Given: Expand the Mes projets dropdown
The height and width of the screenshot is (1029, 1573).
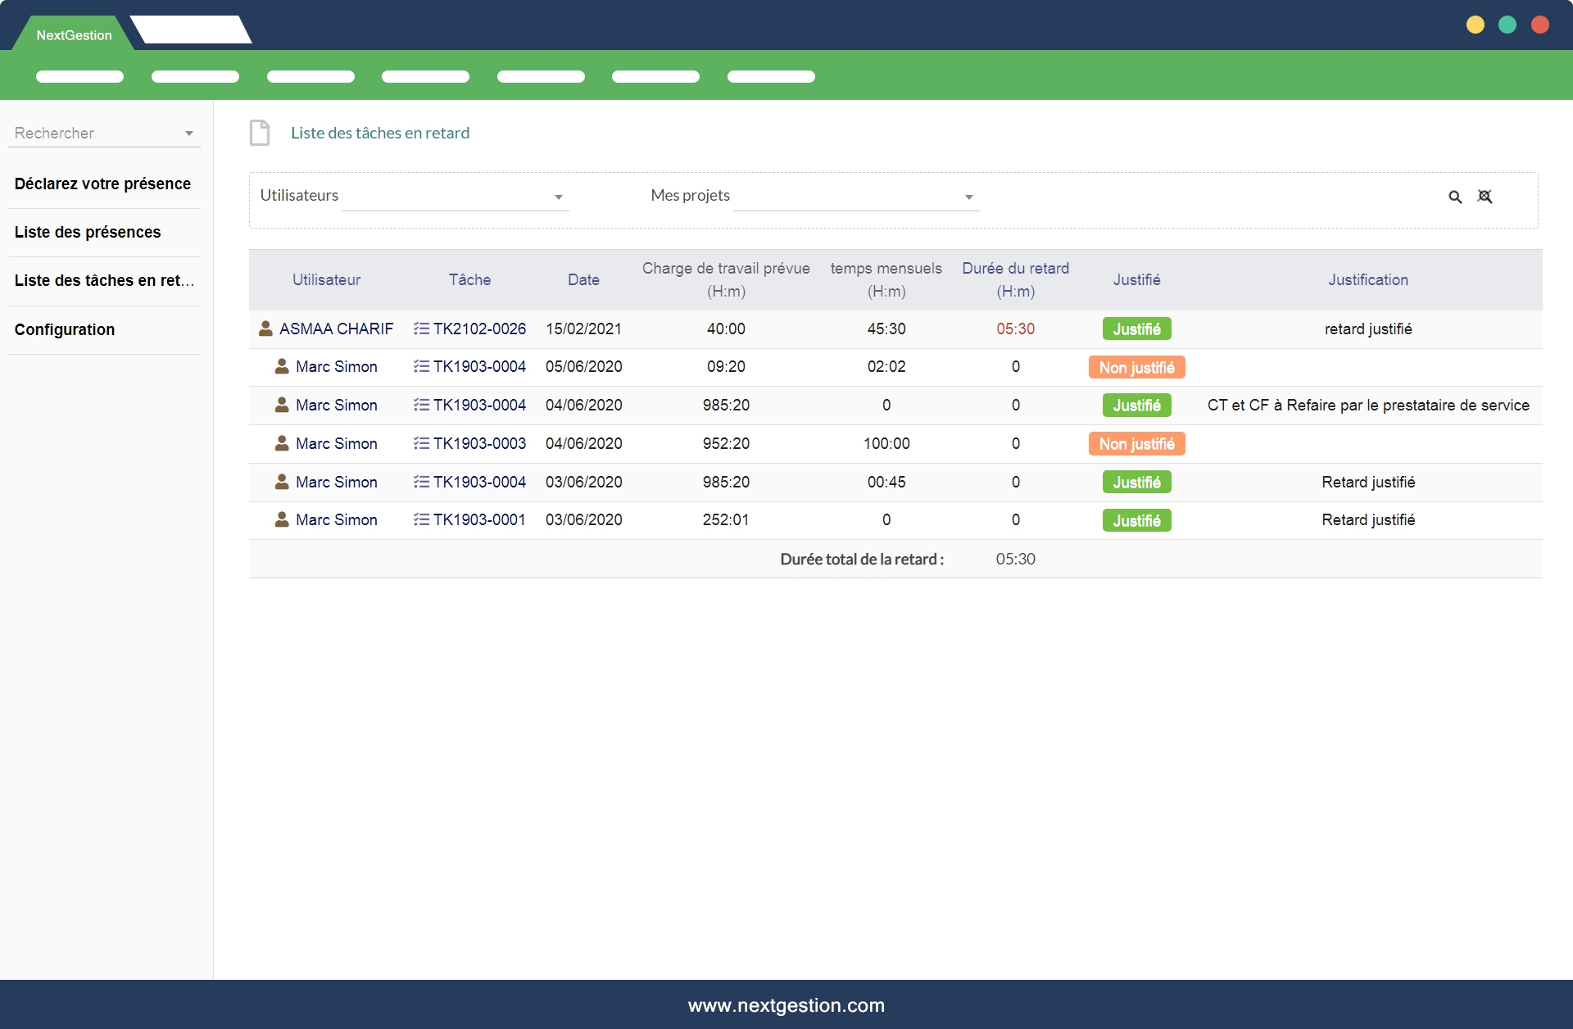Looking at the screenshot, I should pos(855,197).
